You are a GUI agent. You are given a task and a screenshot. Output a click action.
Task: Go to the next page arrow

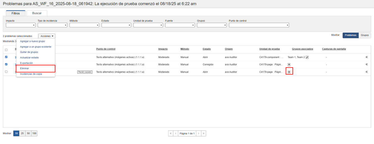coord(198,133)
